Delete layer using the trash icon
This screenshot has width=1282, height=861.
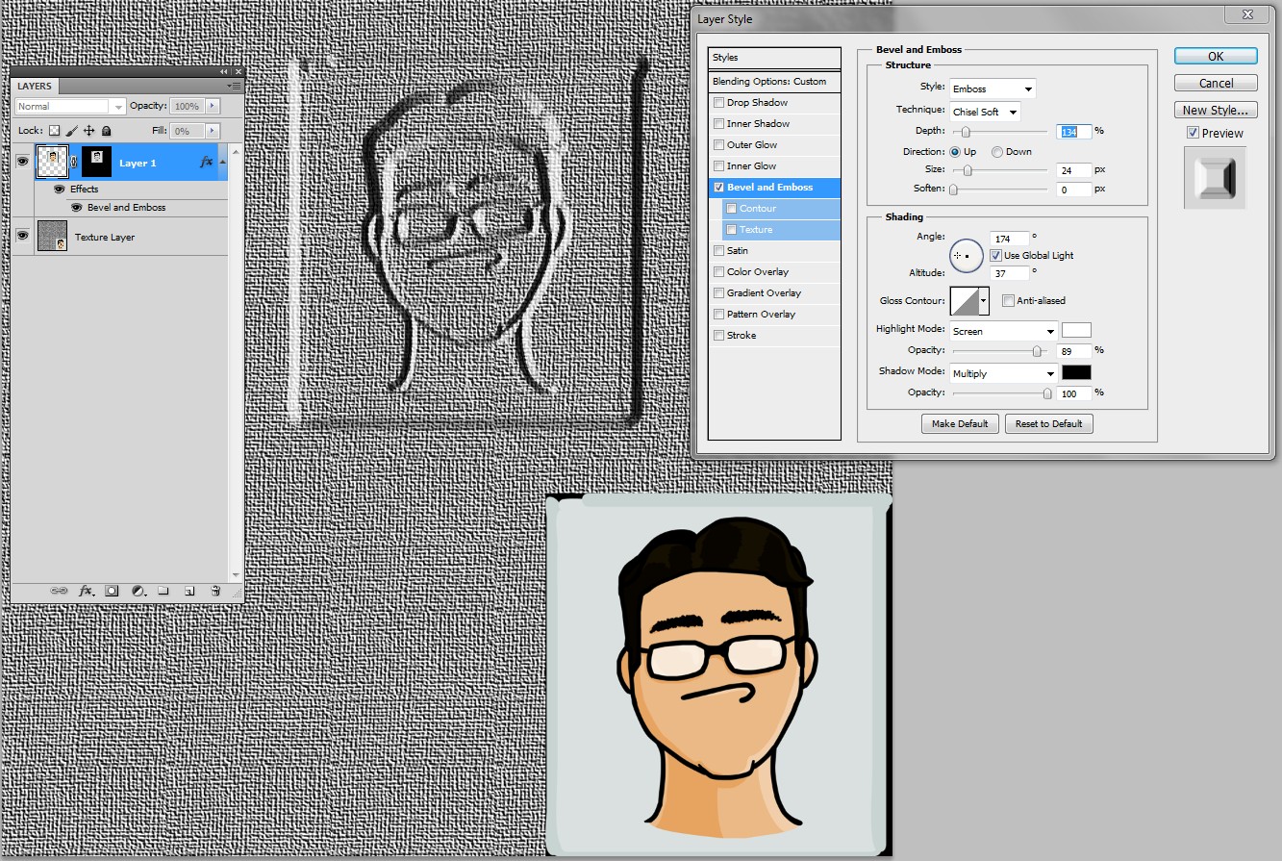(215, 591)
